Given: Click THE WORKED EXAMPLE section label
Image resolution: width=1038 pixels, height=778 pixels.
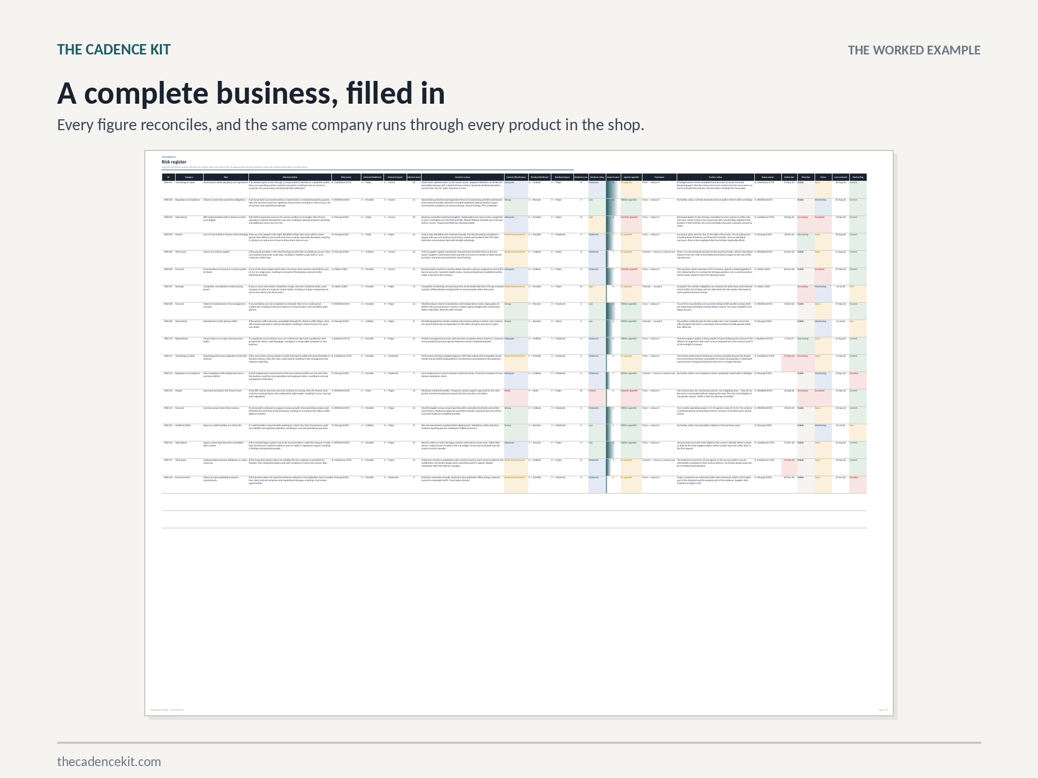Looking at the screenshot, I should pyautogui.click(x=914, y=50).
